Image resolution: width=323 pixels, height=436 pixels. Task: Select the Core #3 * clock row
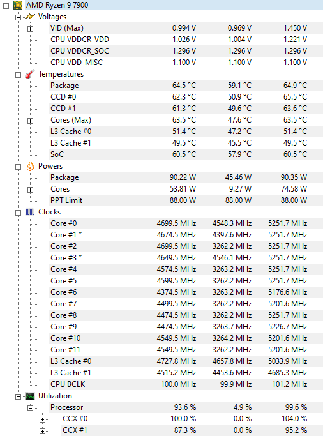[186, 258]
